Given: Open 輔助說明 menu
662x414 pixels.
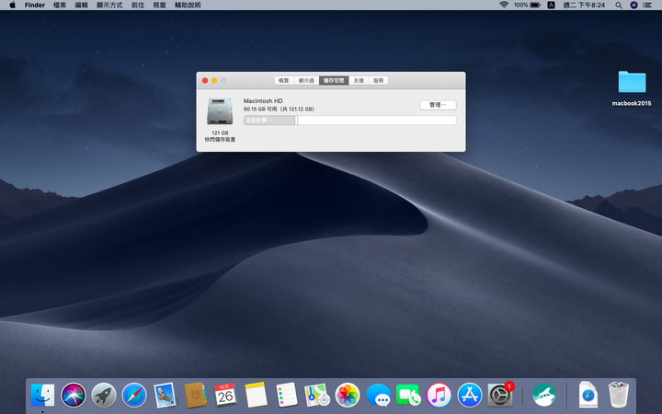Looking at the screenshot, I should (188, 6).
